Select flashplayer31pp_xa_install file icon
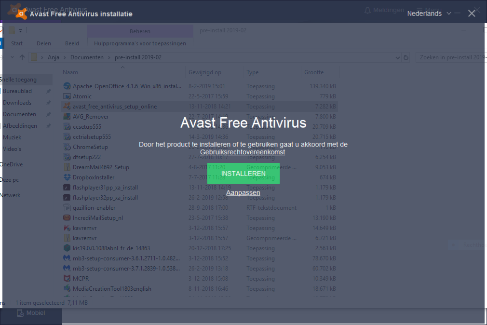The height and width of the screenshot is (325, 487). coord(67,188)
